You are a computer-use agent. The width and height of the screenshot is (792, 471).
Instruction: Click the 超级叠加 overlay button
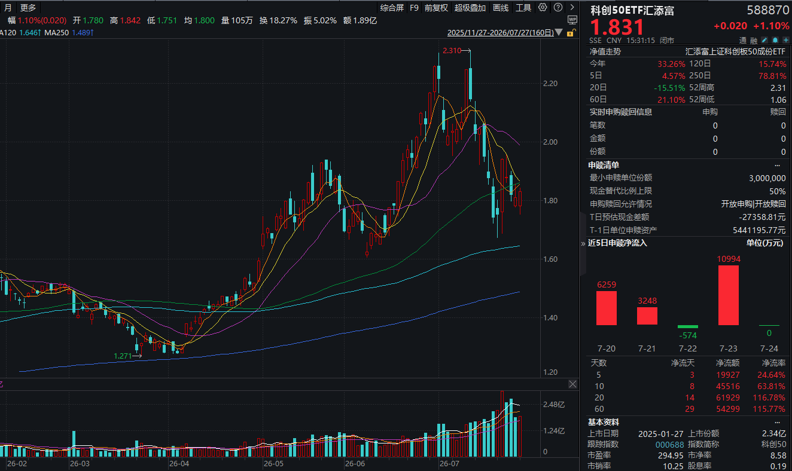coord(470,8)
